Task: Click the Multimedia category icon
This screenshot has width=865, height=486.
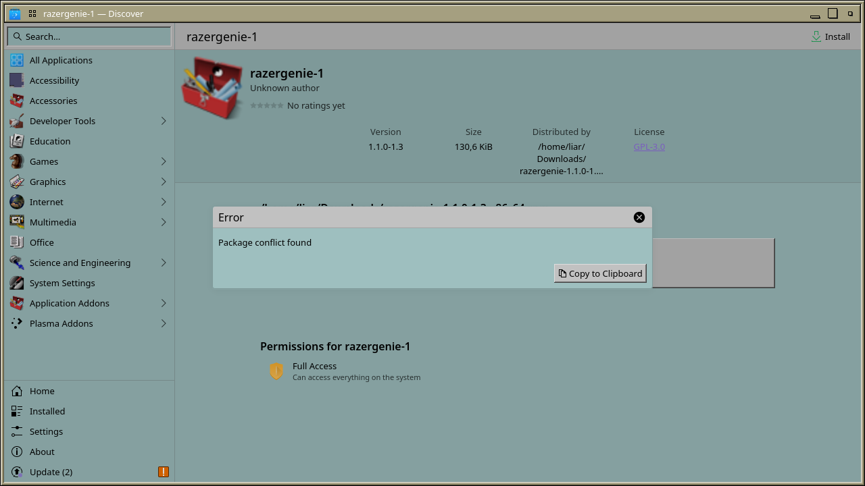Action: [x=17, y=222]
